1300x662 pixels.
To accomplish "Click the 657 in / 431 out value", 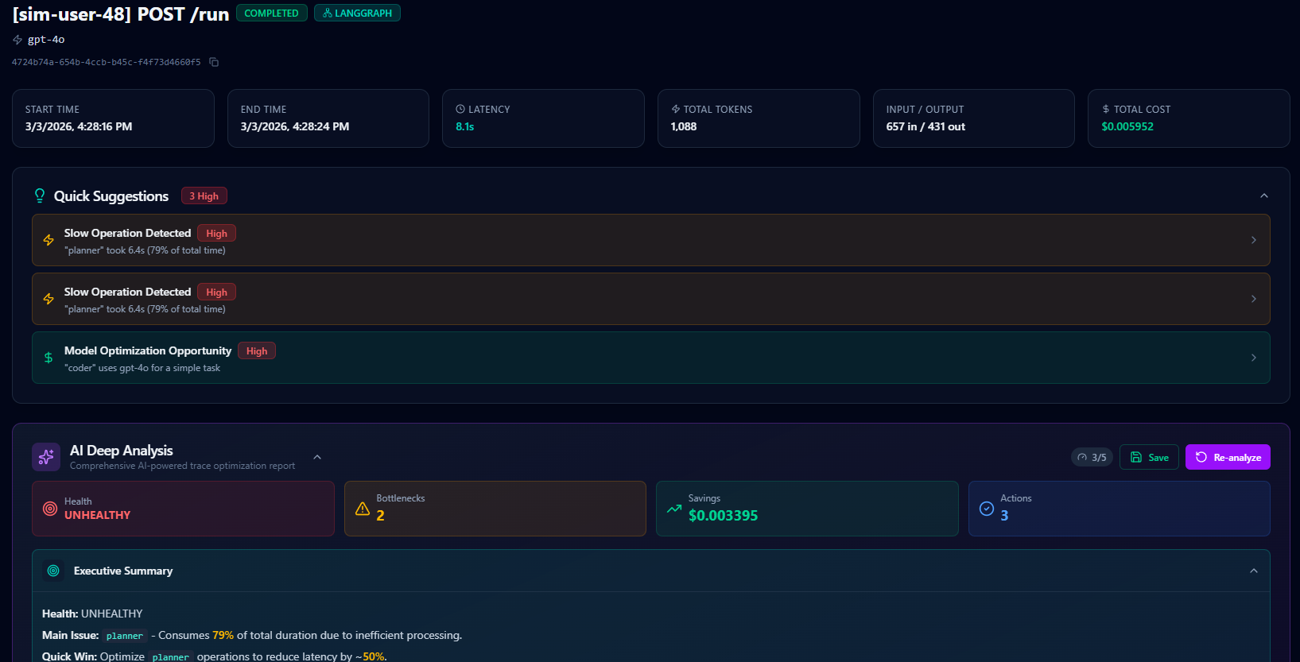I will [x=926, y=126].
